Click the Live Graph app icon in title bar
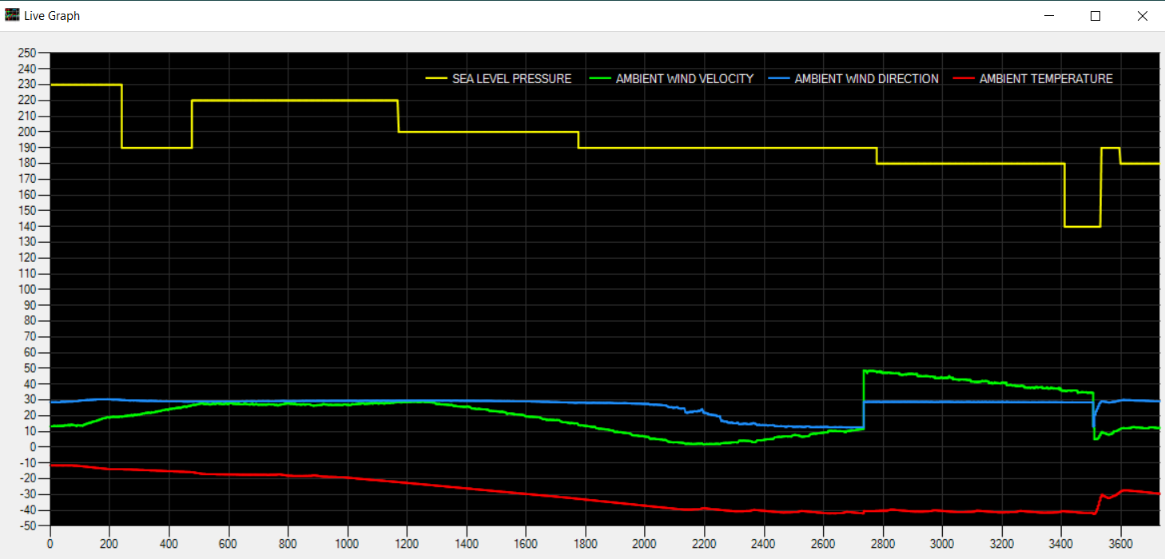 coord(12,15)
